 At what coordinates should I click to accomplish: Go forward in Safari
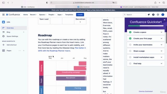tap(12, 3)
